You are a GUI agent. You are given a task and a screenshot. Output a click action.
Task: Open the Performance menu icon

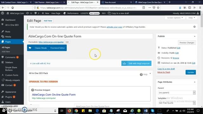point(65,13)
